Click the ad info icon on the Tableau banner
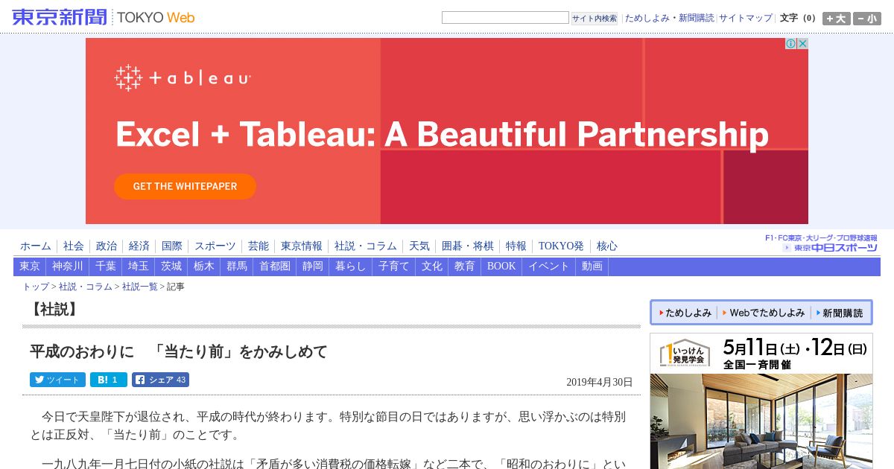The image size is (894, 469). coord(791,44)
